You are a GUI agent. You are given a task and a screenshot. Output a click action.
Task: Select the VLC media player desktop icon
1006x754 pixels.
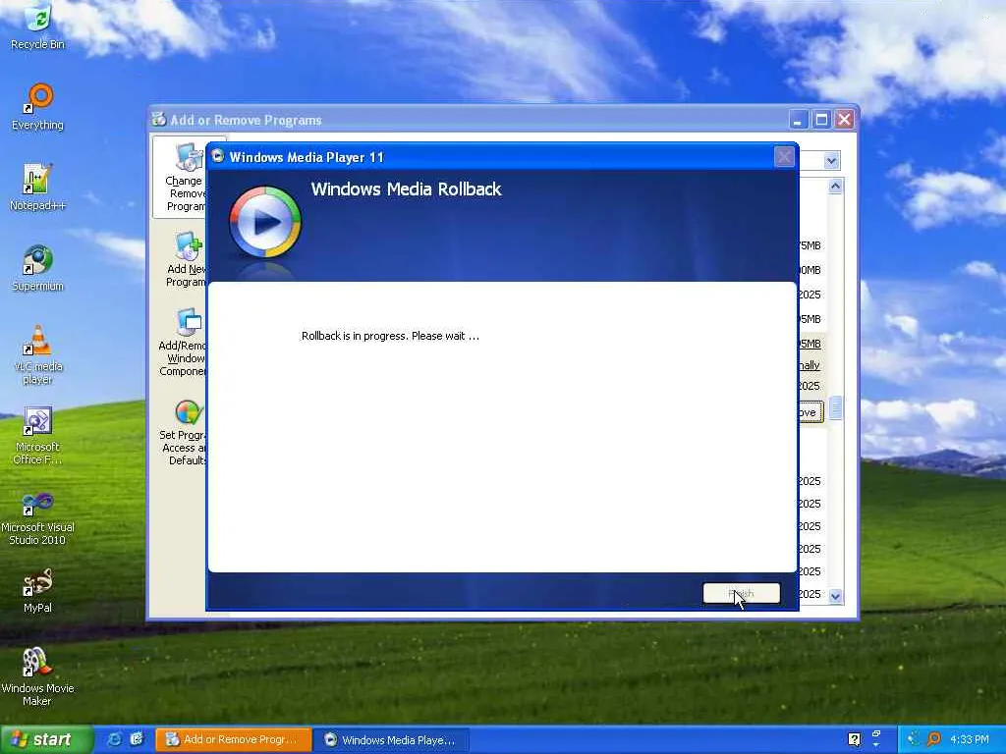pyautogui.click(x=38, y=355)
